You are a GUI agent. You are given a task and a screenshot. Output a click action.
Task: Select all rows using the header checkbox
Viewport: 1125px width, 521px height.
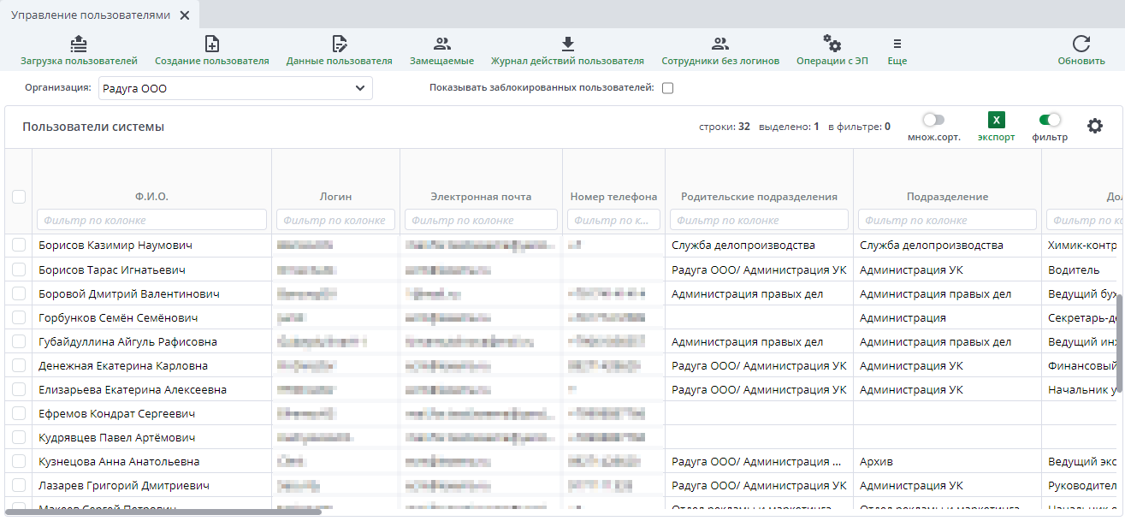[19, 197]
